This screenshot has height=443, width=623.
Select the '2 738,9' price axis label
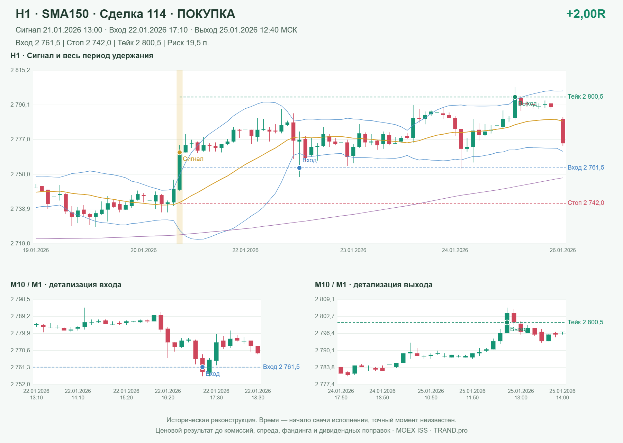click(20, 209)
